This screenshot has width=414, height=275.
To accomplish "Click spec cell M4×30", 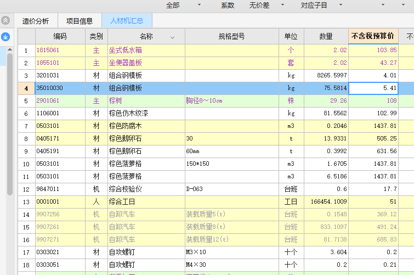I will (232, 265).
